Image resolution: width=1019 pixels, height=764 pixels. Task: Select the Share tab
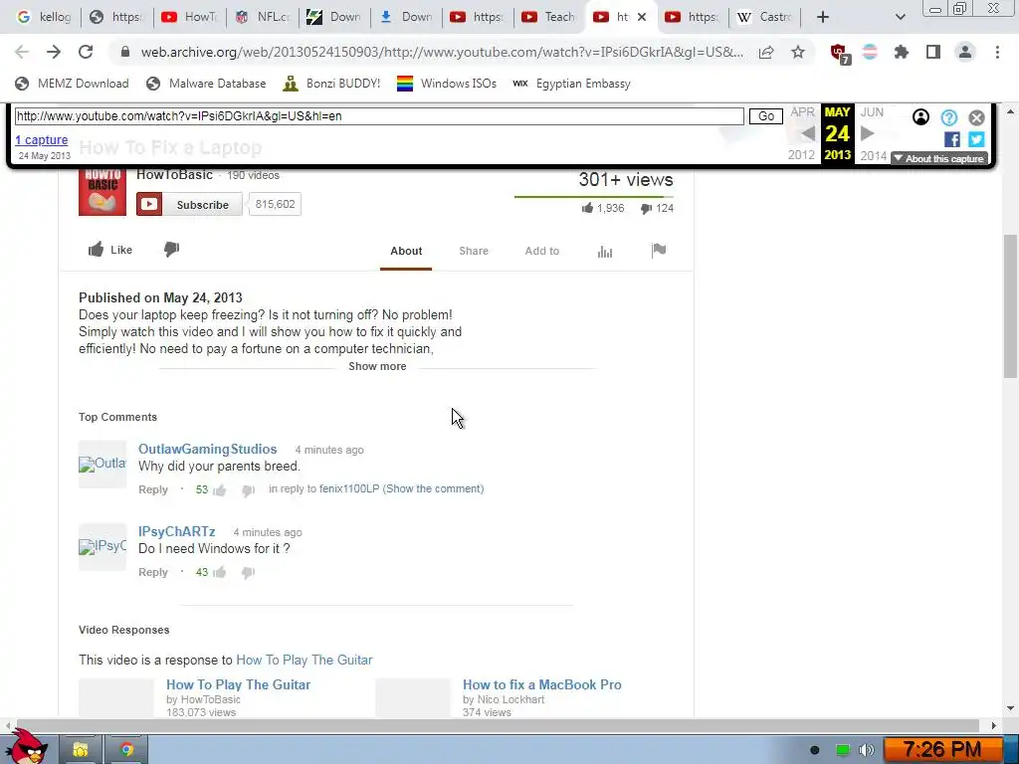point(474,251)
